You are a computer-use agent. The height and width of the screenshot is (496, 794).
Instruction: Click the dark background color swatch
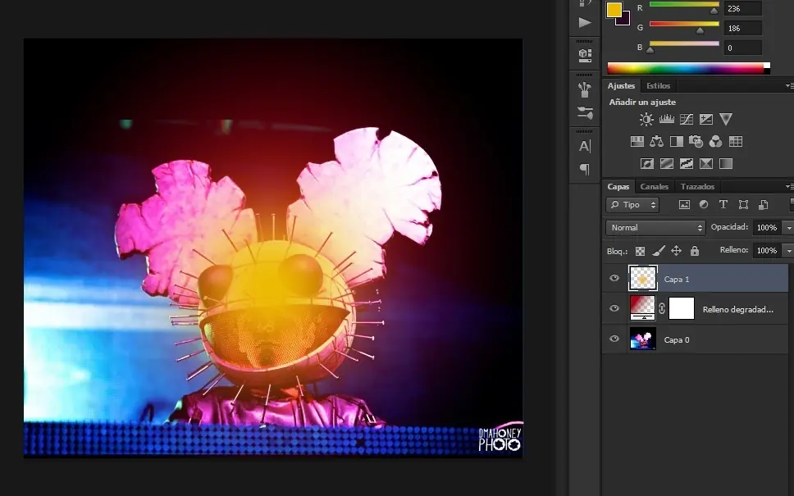(x=625, y=20)
